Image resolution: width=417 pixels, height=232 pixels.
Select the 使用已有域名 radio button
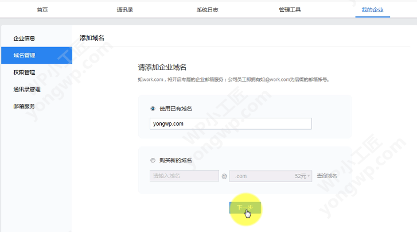pyautogui.click(x=153, y=108)
